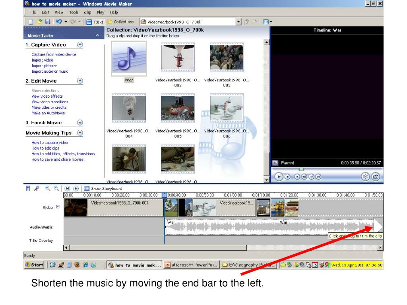Set audio levels in the timeline toolbar
Image resolution: width=407 pixels, height=305 pixels.
coord(28,189)
